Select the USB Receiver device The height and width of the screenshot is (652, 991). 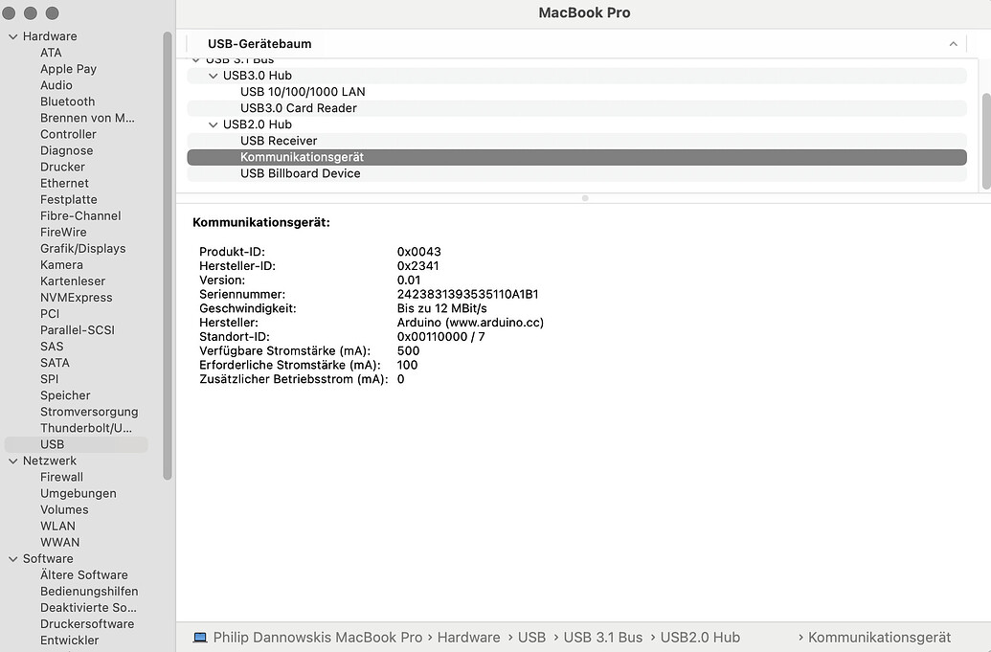[277, 140]
